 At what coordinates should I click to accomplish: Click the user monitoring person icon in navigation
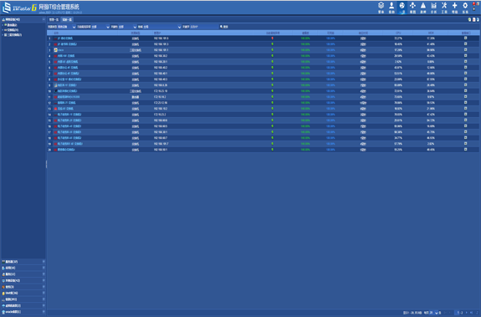coord(391,8)
